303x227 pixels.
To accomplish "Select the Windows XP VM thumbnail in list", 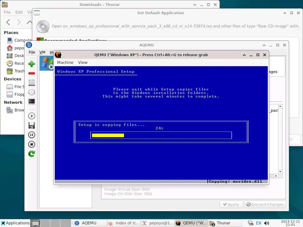I will coord(46,63).
